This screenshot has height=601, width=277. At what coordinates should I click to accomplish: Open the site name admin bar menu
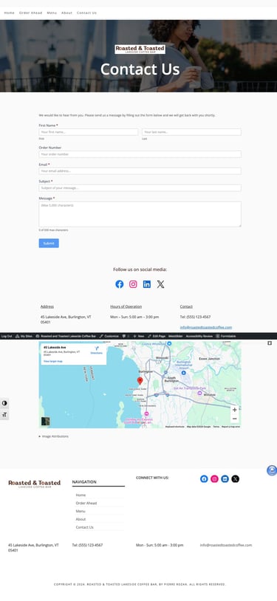click(x=66, y=336)
